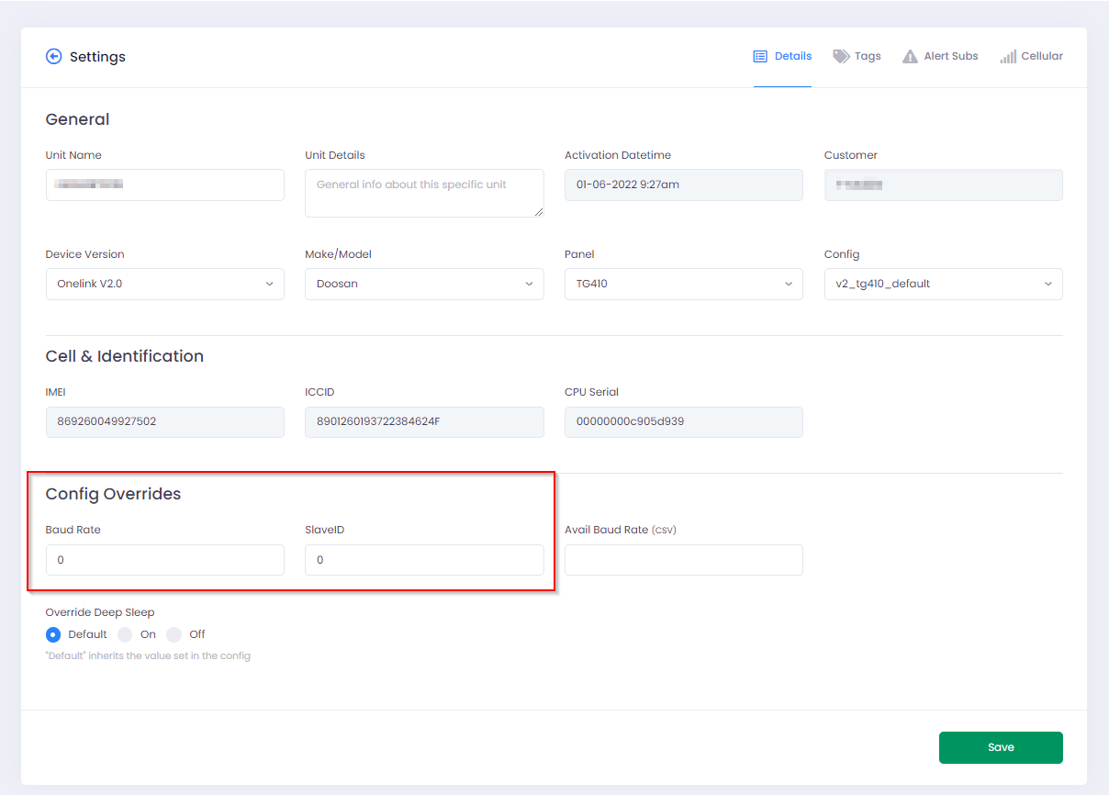The height and width of the screenshot is (795, 1109).
Task: Focus the Unit Name text field
Action: click(x=164, y=185)
